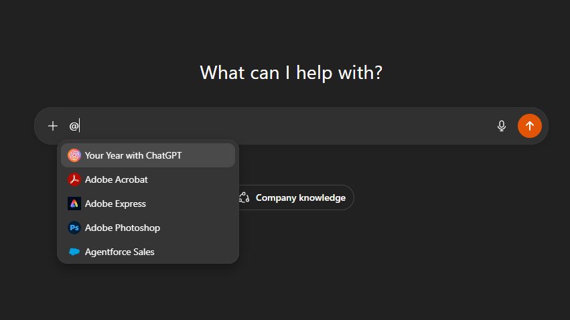The image size is (570, 320).
Task: Focus the message input field
Action: (x=280, y=126)
